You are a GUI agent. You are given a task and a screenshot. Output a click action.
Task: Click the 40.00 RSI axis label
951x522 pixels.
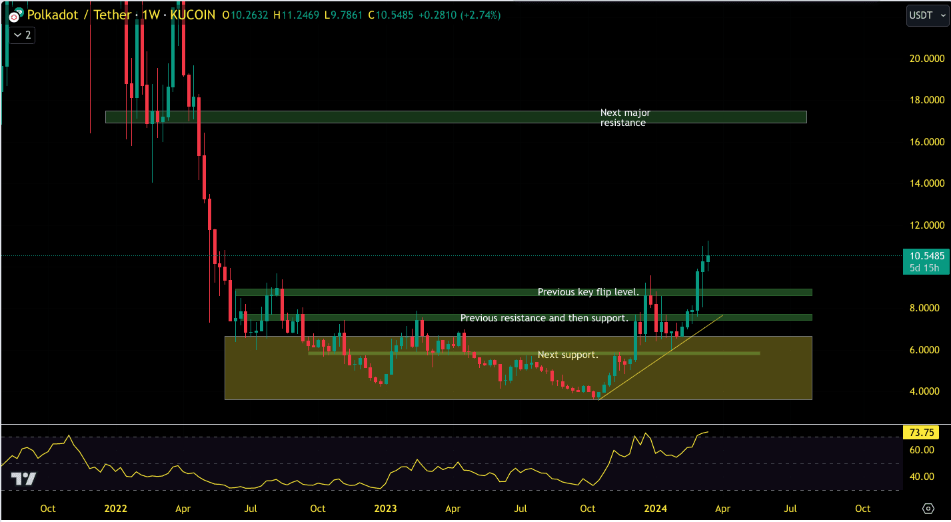[922, 477]
